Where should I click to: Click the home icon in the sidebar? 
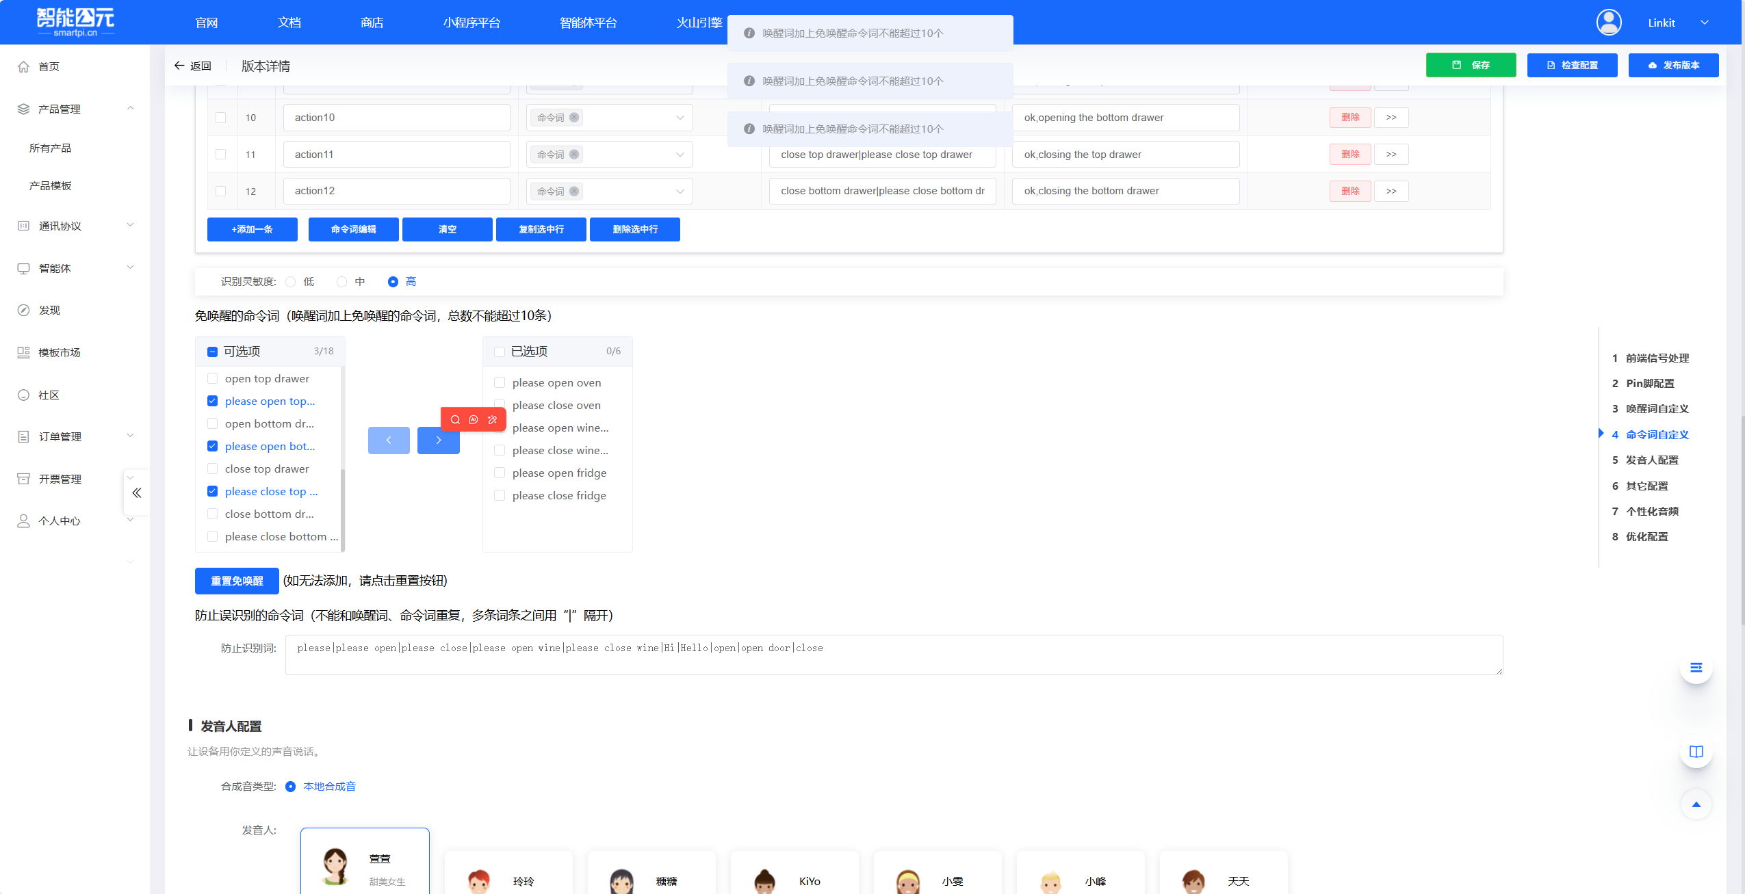point(24,66)
